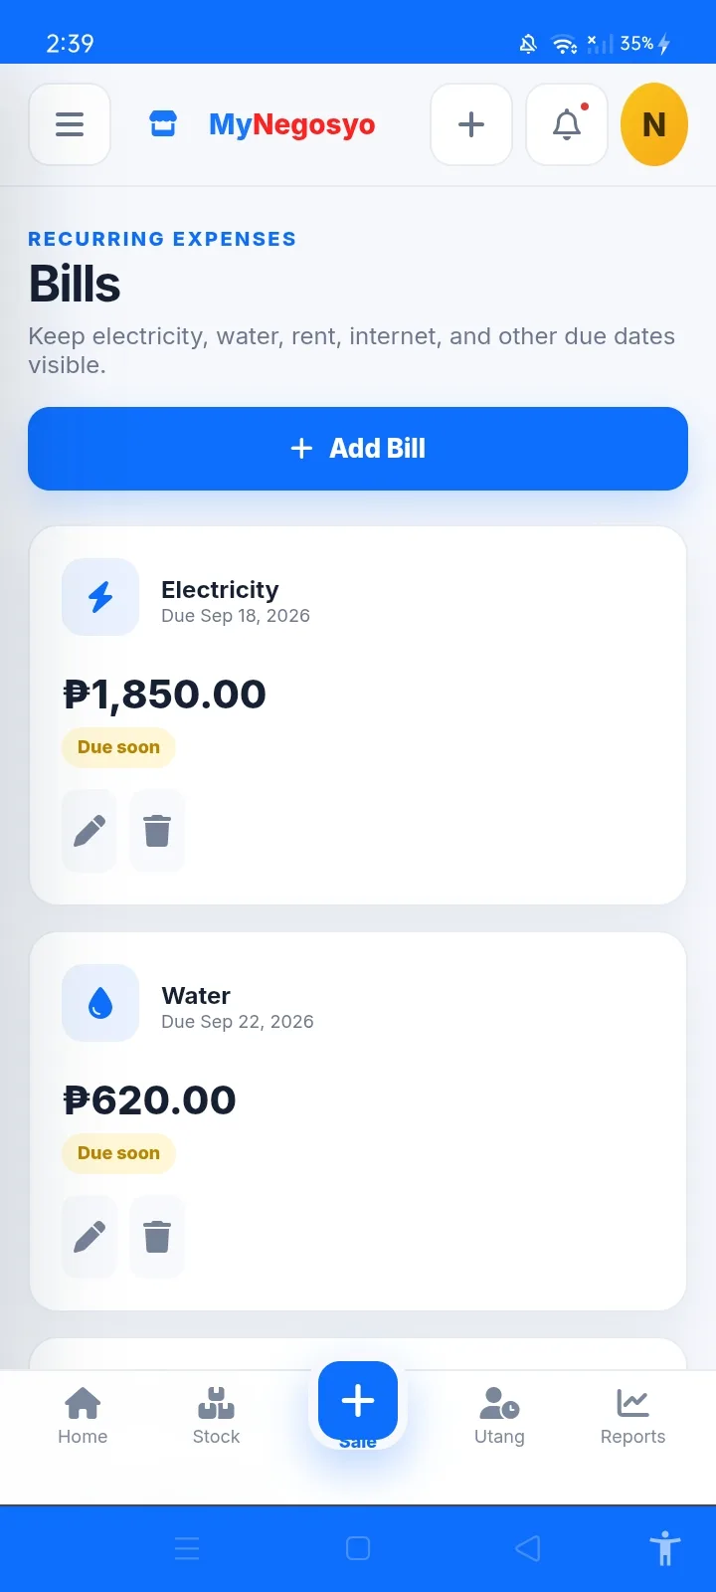The height and width of the screenshot is (1592, 716).
Task: Delete the Electricity bill
Action: click(157, 831)
